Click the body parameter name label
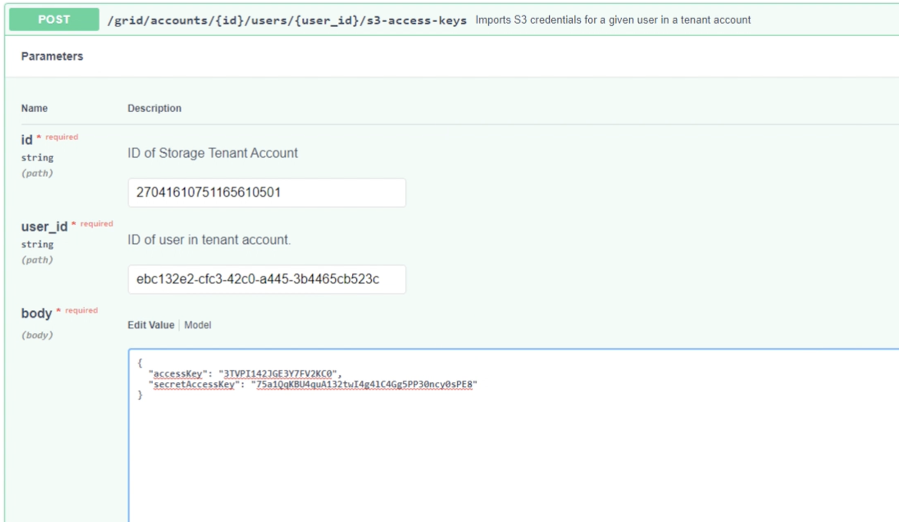 (x=36, y=313)
